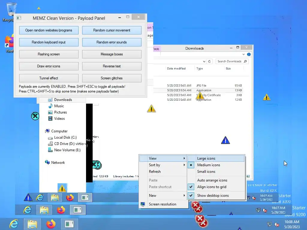
Task: Click the refresh icon beside the address bar
Action: click(209, 61)
